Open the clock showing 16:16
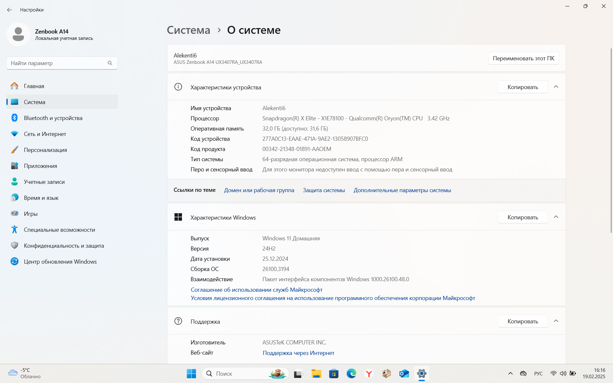613x383 pixels. click(594, 373)
